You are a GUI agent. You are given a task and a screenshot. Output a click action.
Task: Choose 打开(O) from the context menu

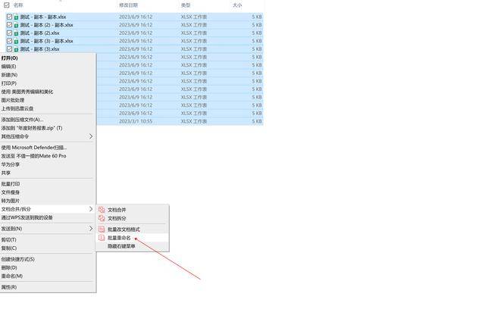tap(9, 58)
